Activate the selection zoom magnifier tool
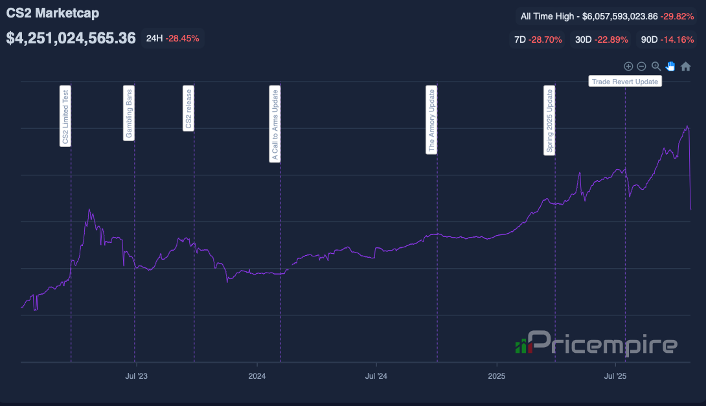This screenshot has width=706, height=406. click(x=656, y=66)
